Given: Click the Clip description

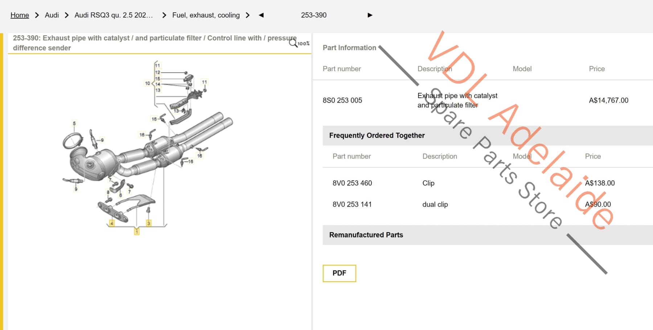Looking at the screenshot, I should [428, 183].
